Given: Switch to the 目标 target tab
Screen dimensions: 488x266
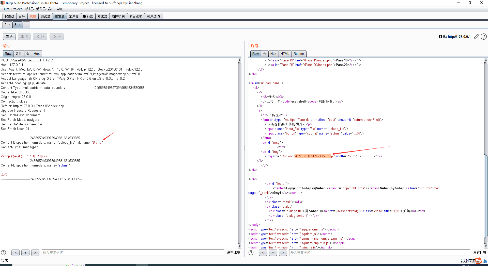Looking at the screenshot, I should (22, 16).
